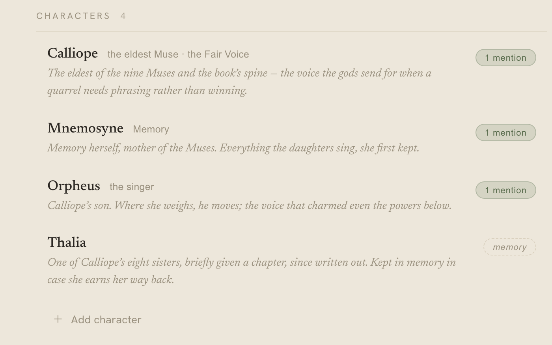The image size is (552, 345).
Task: Click Orpheus's description starting 'Calliope's son'
Action: 250,206
